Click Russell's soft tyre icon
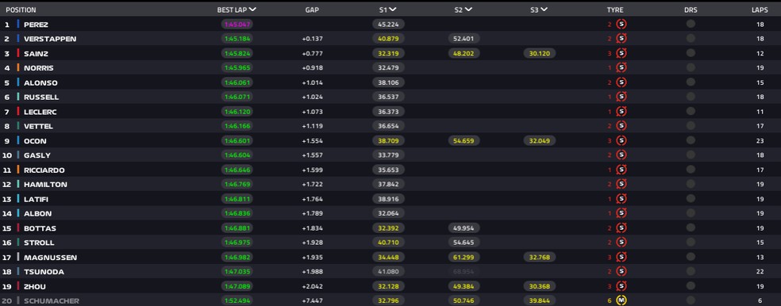The image size is (781, 306). click(621, 97)
